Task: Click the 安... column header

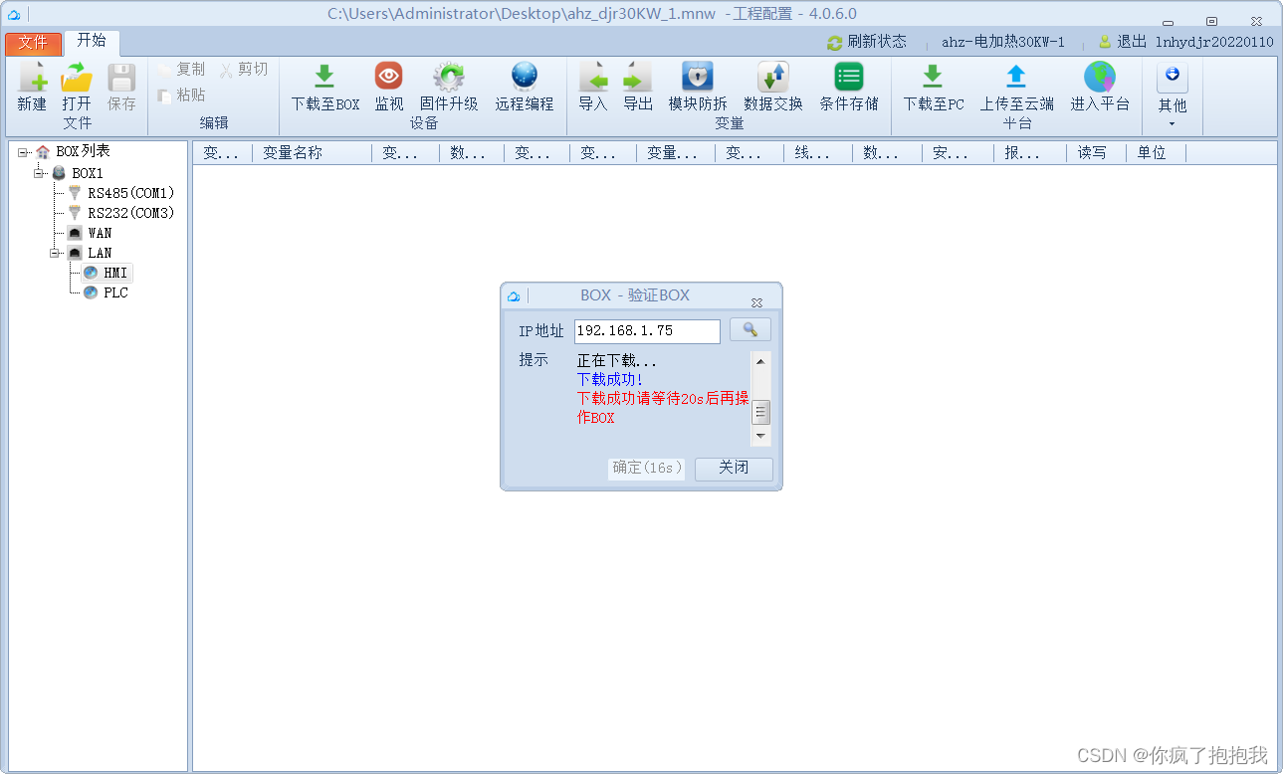Action: 958,153
